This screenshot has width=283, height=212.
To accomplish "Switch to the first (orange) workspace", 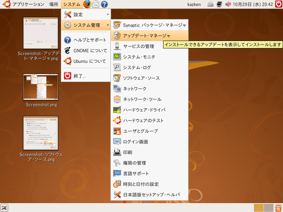I will 259,208.
